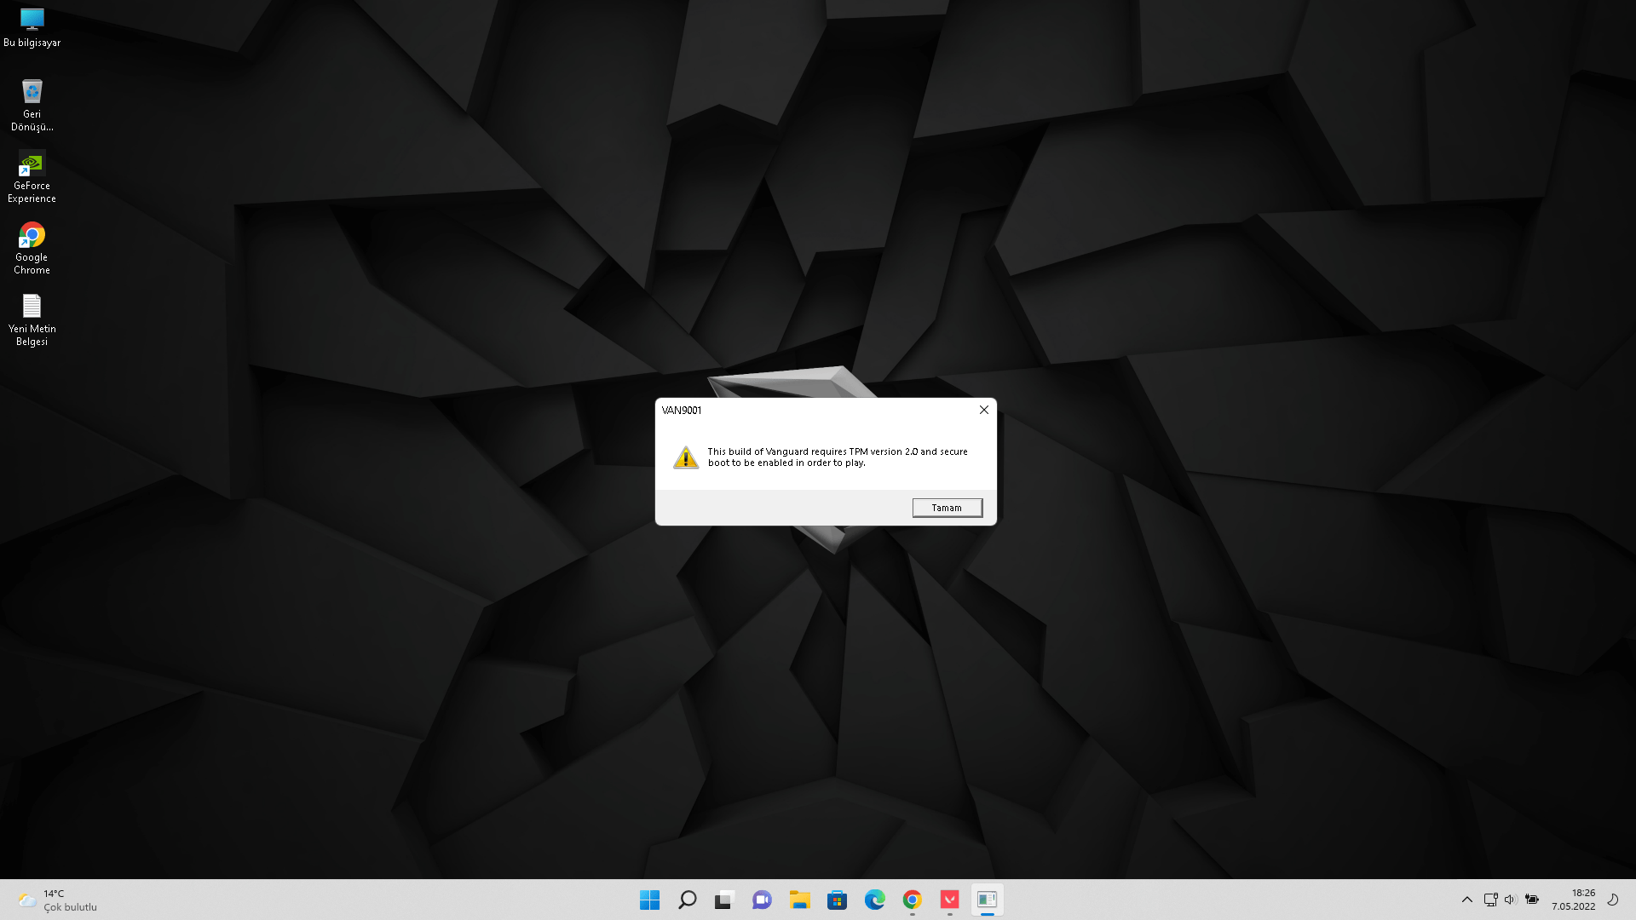Select the GeForce Experience desktop shortcut
The image size is (1636, 920).
(x=32, y=177)
